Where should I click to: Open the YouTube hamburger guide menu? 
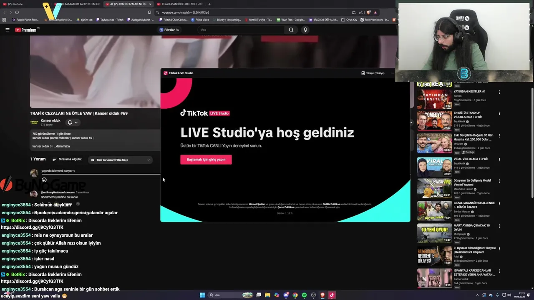(7, 30)
